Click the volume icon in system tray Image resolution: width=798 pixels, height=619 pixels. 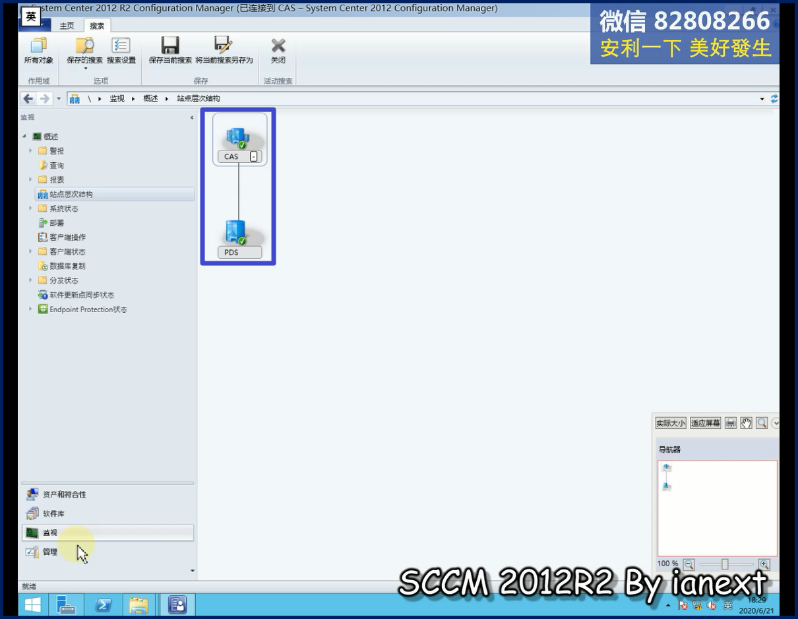pyautogui.click(x=712, y=605)
